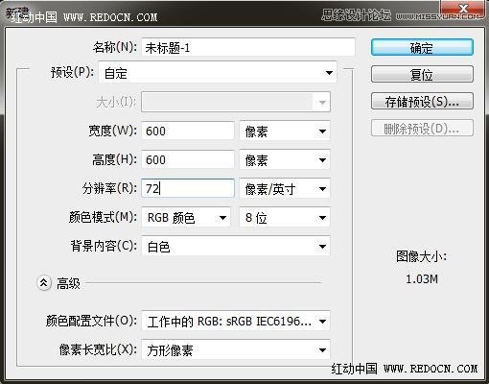Click the 名称 name field with 未标题-1
The width and height of the screenshot is (489, 384).
tap(248, 47)
